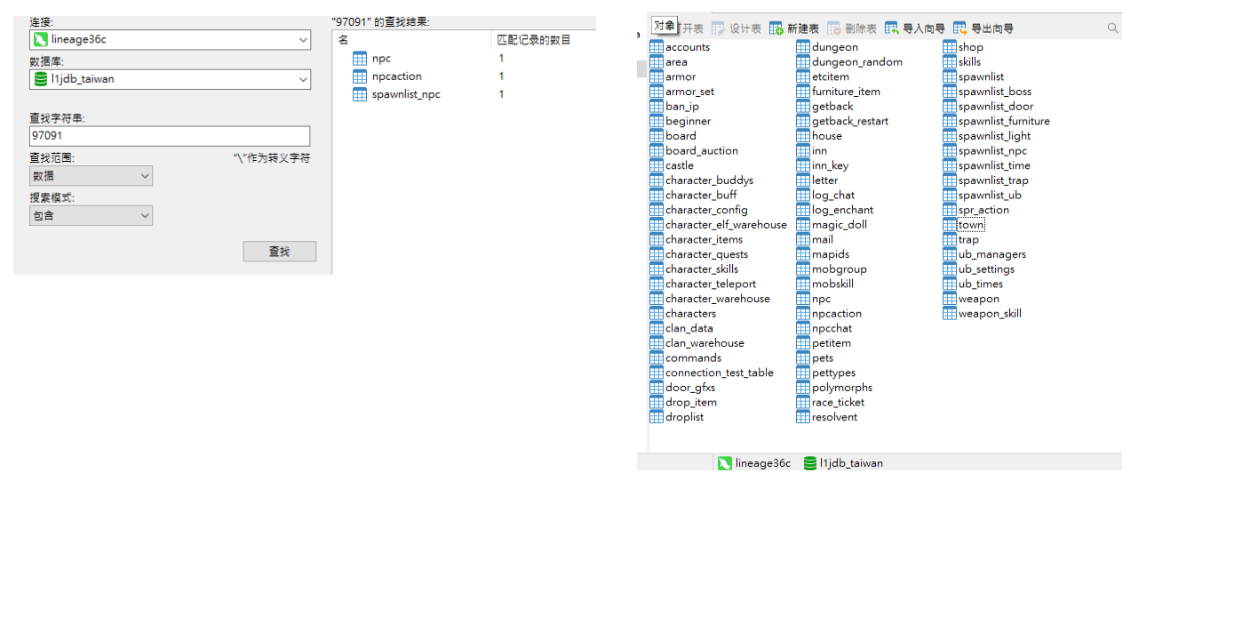
Task: Select the npcaction table name in the table list
Action: click(x=837, y=314)
